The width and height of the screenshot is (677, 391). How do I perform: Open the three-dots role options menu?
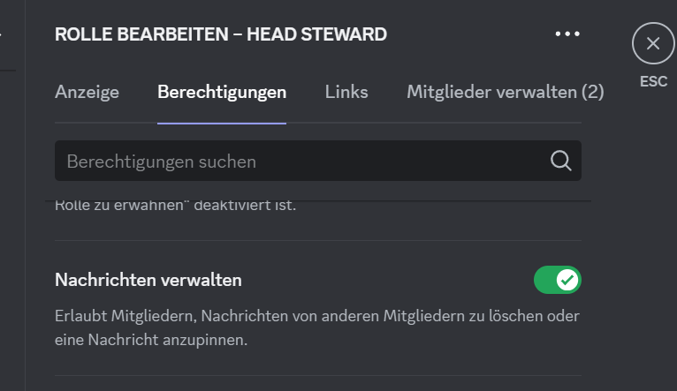(x=567, y=34)
